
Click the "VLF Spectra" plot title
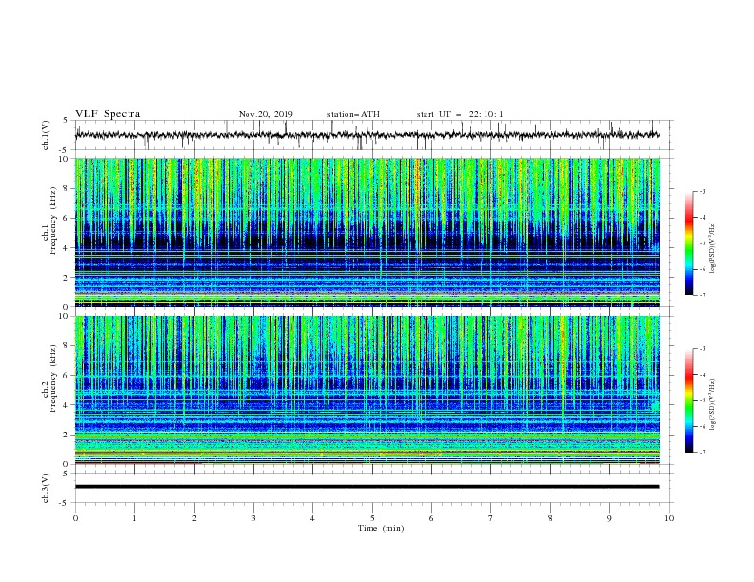[108, 114]
